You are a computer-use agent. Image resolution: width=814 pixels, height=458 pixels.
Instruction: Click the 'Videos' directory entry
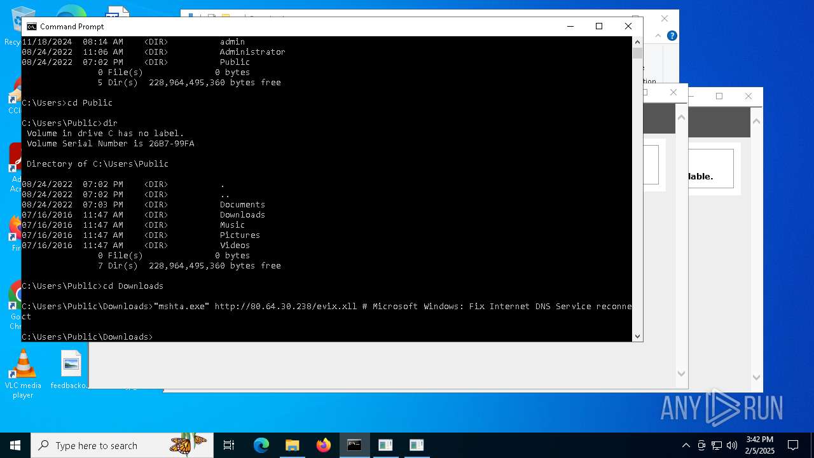235,245
